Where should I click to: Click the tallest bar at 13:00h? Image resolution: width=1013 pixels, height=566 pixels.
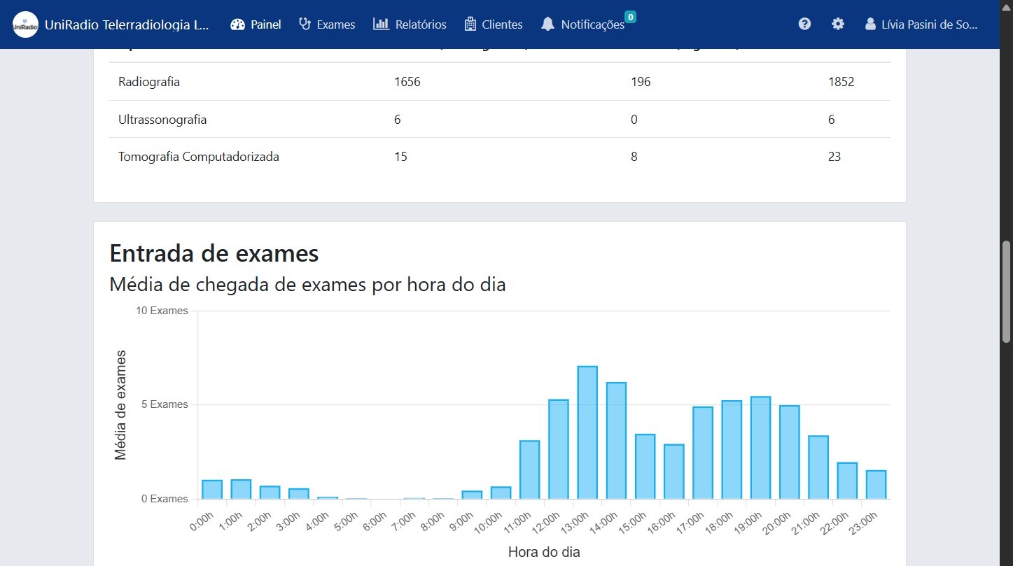(x=588, y=430)
